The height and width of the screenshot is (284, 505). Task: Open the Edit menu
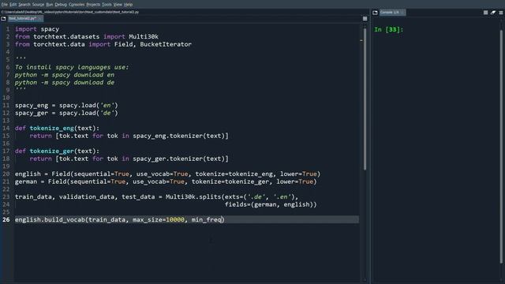coord(13,5)
